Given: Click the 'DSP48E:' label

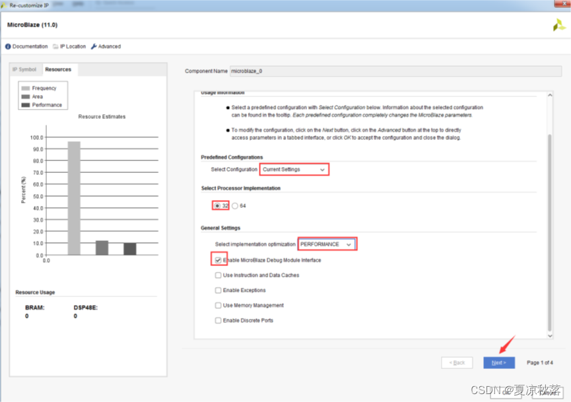Looking at the screenshot, I should point(86,308).
